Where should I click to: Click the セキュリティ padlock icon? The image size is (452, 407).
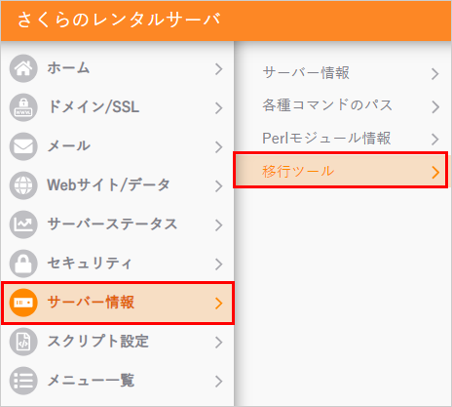[23, 264]
